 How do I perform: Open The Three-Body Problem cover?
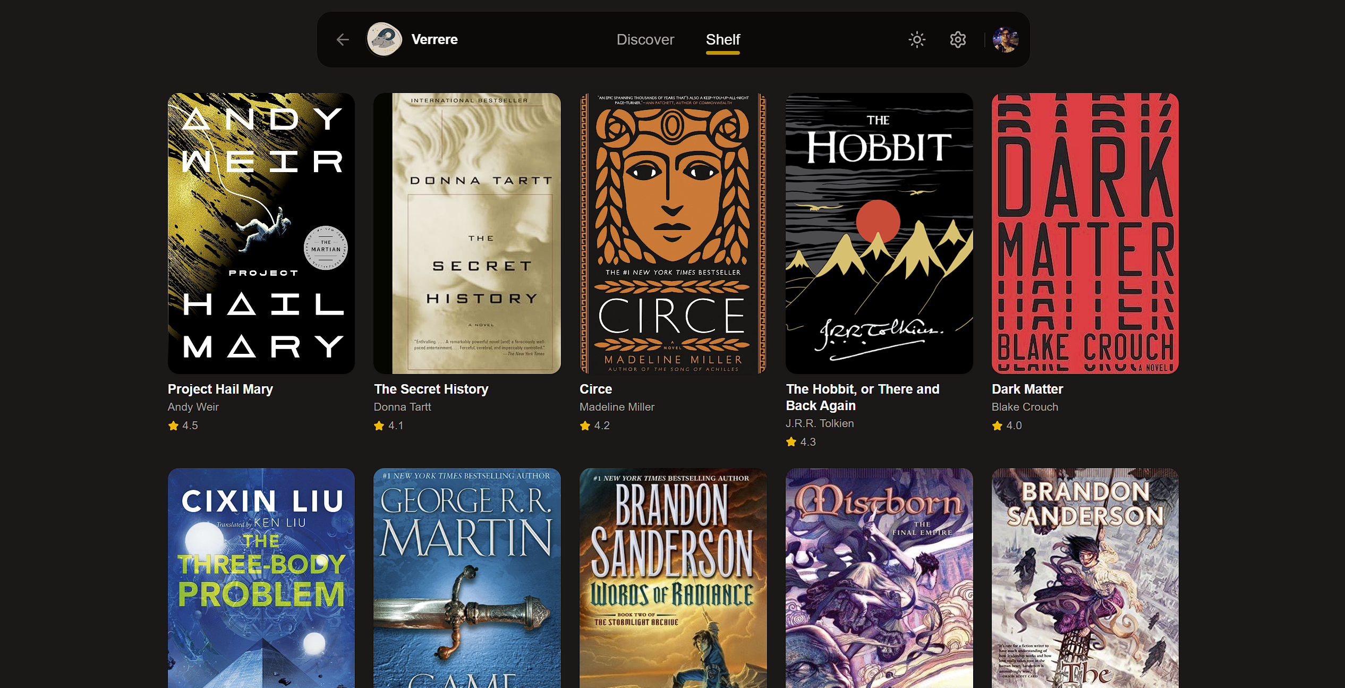pos(261,578)
